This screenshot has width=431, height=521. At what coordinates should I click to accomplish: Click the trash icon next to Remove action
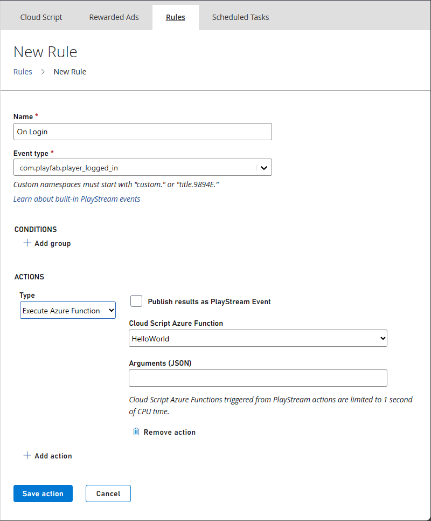(136, 431)
